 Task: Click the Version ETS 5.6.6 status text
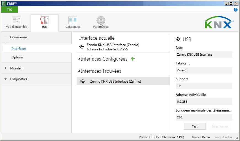[x=161, y=137]
